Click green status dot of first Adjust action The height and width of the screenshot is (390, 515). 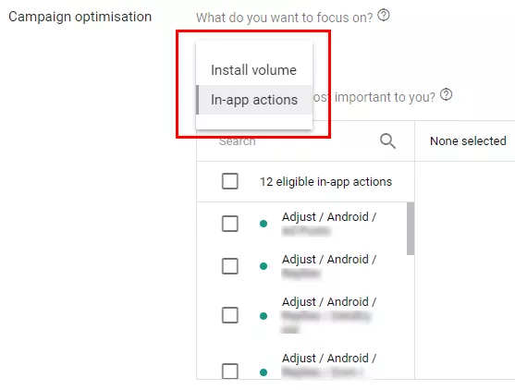click(264, 224)
